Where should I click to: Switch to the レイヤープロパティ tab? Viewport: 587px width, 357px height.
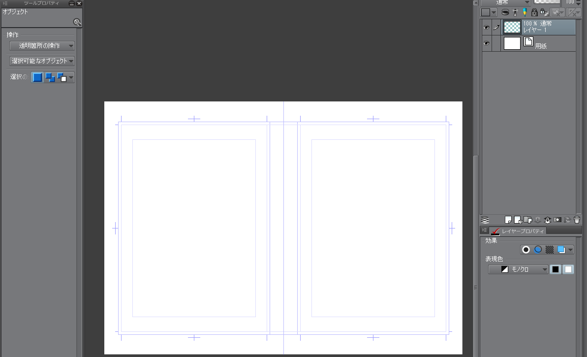518,231
